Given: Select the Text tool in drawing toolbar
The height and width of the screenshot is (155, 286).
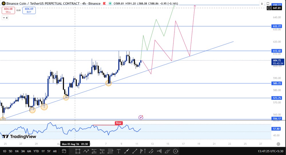Looking at the screenshot, I should tap(118, 151).
